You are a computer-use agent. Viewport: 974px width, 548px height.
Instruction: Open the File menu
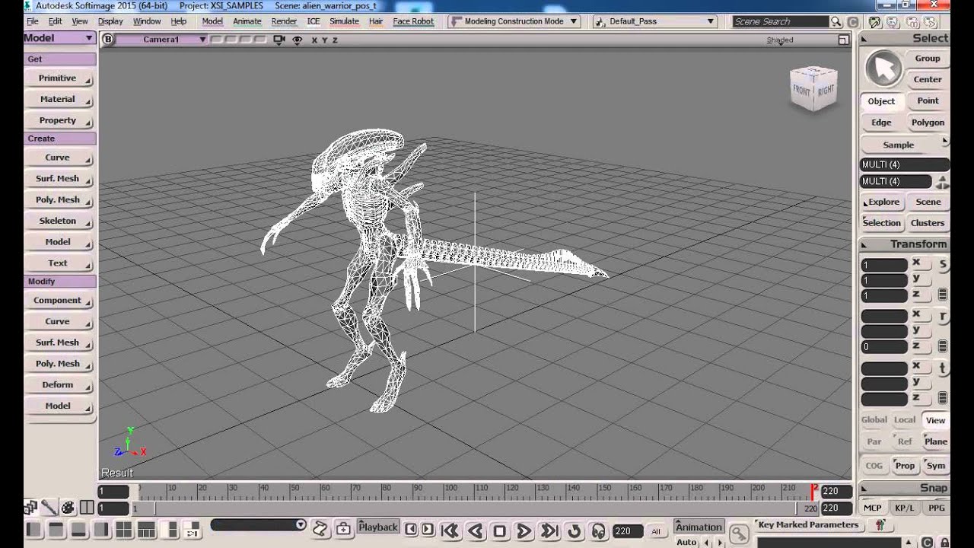coord(33,21)
